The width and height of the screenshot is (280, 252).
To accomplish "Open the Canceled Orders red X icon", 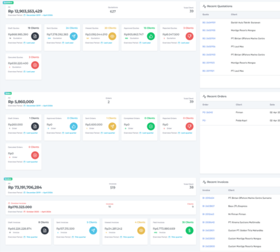I will [35, 155].
